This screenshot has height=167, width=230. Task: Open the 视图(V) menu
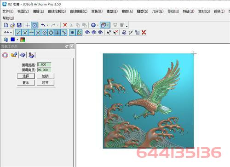coord(23,12)
